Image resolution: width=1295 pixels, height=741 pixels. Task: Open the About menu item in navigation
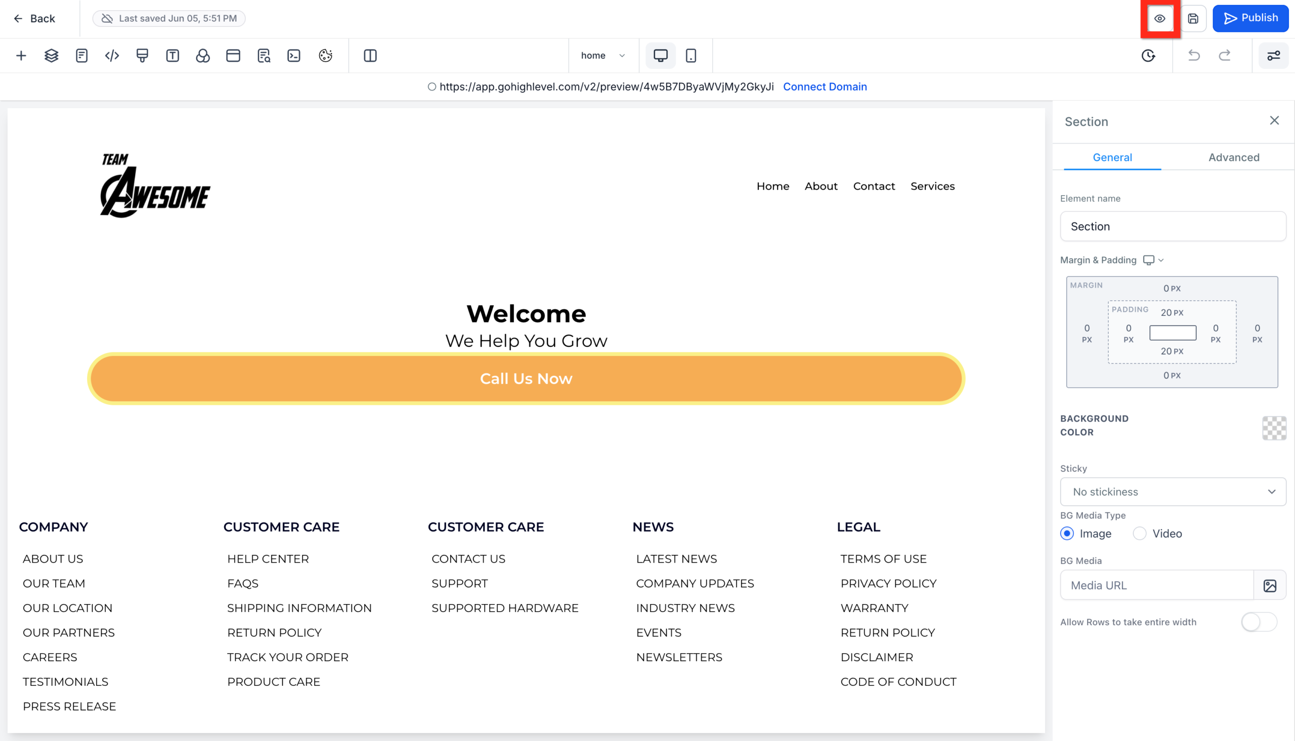pos(821,186)
